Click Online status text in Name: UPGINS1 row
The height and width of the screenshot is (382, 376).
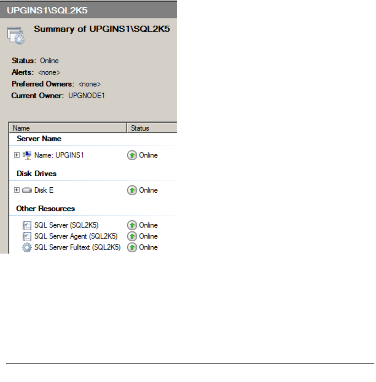click(148, 155)
